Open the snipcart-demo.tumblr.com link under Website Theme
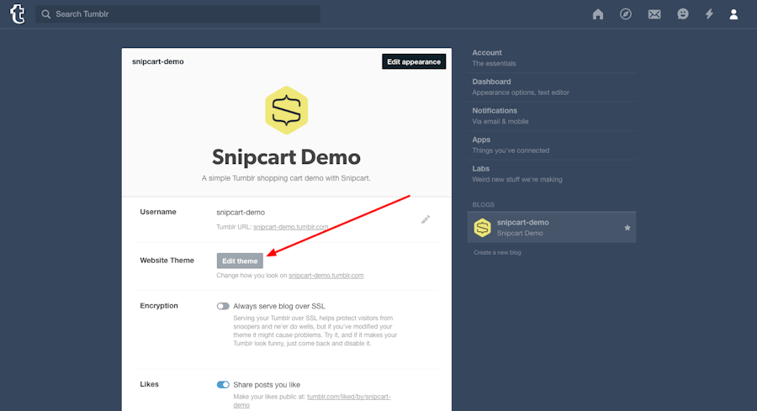757x411 pixels. [326, 276]
